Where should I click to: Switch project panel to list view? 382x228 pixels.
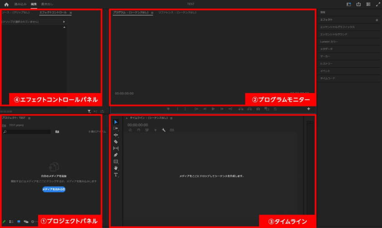click(x=11, y=222)
